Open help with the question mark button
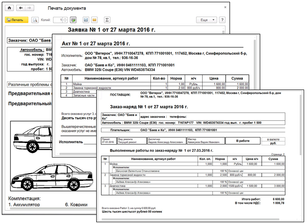This screenshot has height=224, width=307. point(222,20)
